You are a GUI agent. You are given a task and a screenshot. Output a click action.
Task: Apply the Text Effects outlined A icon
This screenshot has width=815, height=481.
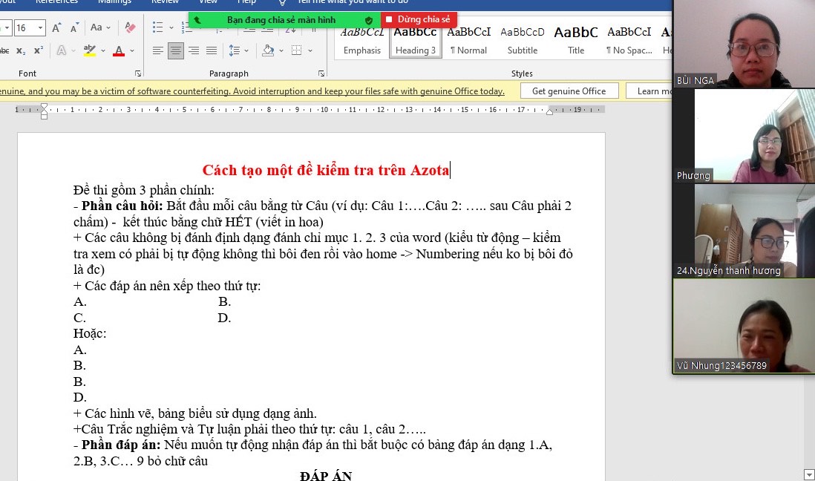[x=62, y=50]
